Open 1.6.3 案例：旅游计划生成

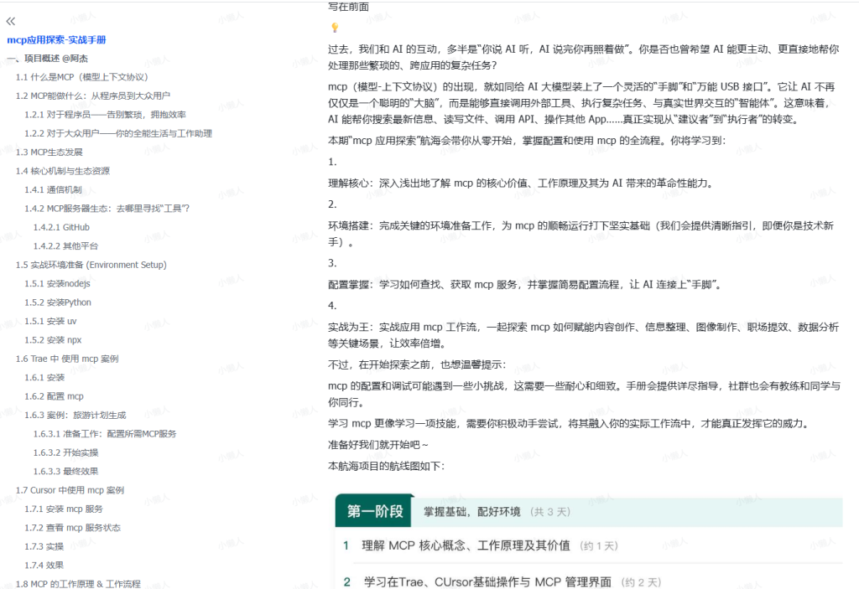(x=75, y=415)
